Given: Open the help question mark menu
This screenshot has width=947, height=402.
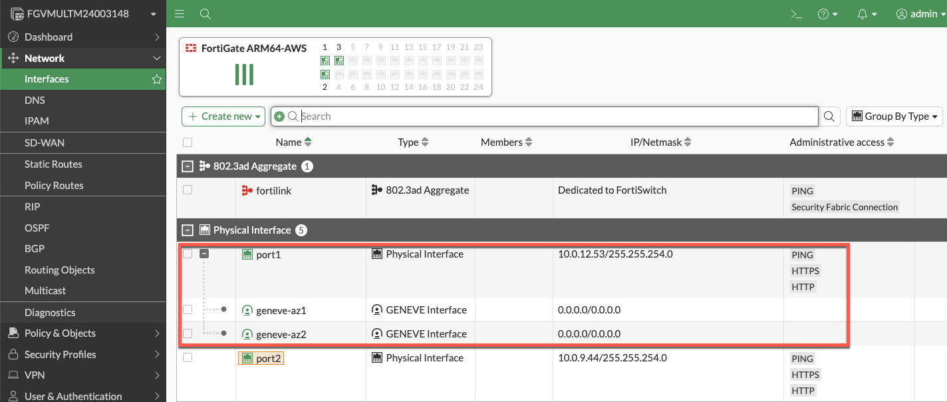Looking at the screenshot, I should pos(827,14).
